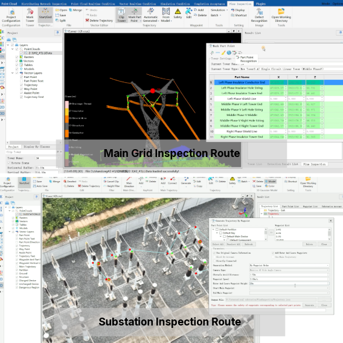Click Shortcut in the Setting group
The height and width of the screenshot is (343, 343).
pyautogui.click(x=239, y=15)
